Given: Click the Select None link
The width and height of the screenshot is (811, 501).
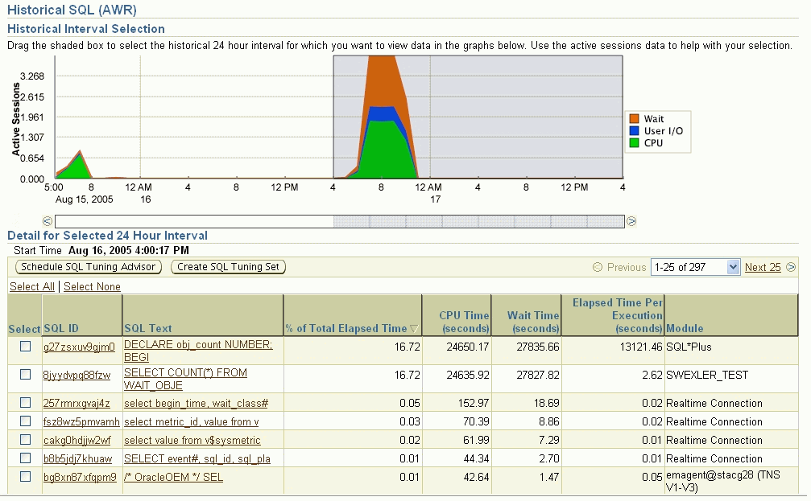Looking at the screenshot, I should (91, 286).
